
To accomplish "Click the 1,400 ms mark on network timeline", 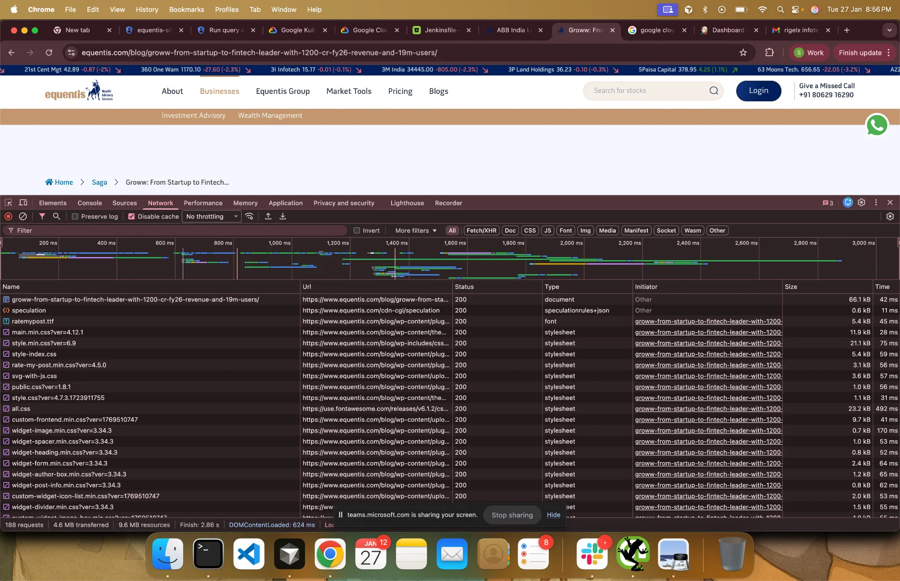I will (x=396, y=243).
